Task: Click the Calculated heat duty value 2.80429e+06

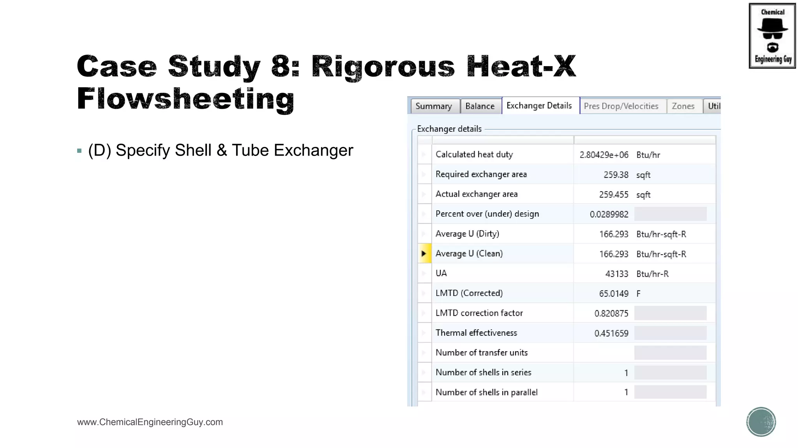Action: pos(604,155)
